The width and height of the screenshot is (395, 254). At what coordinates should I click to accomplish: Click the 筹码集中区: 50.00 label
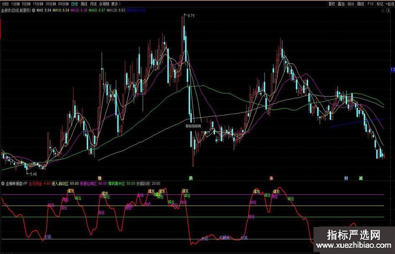tap(122, 184)
